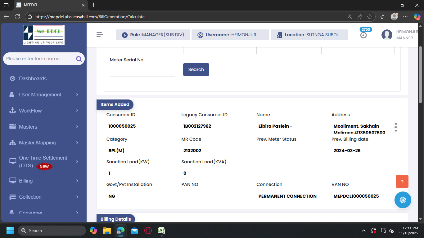Click the Location SUTNGA SUBDI badge
The height and width of the screenshot is (238, 424).
tap(309, 35)
